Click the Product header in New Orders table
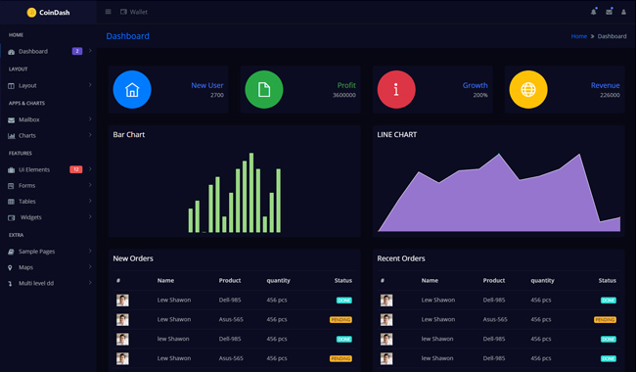 coord(230,280)
